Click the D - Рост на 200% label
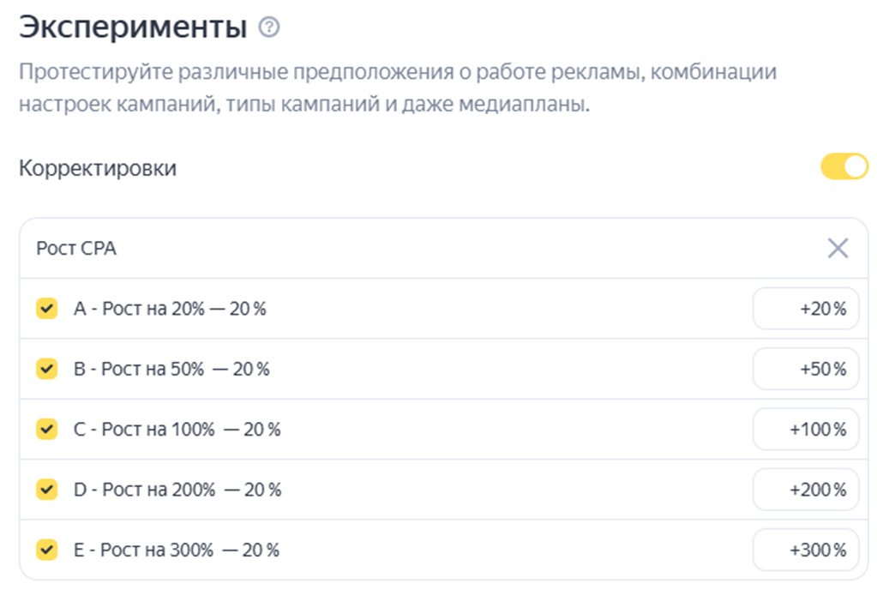 177,490
